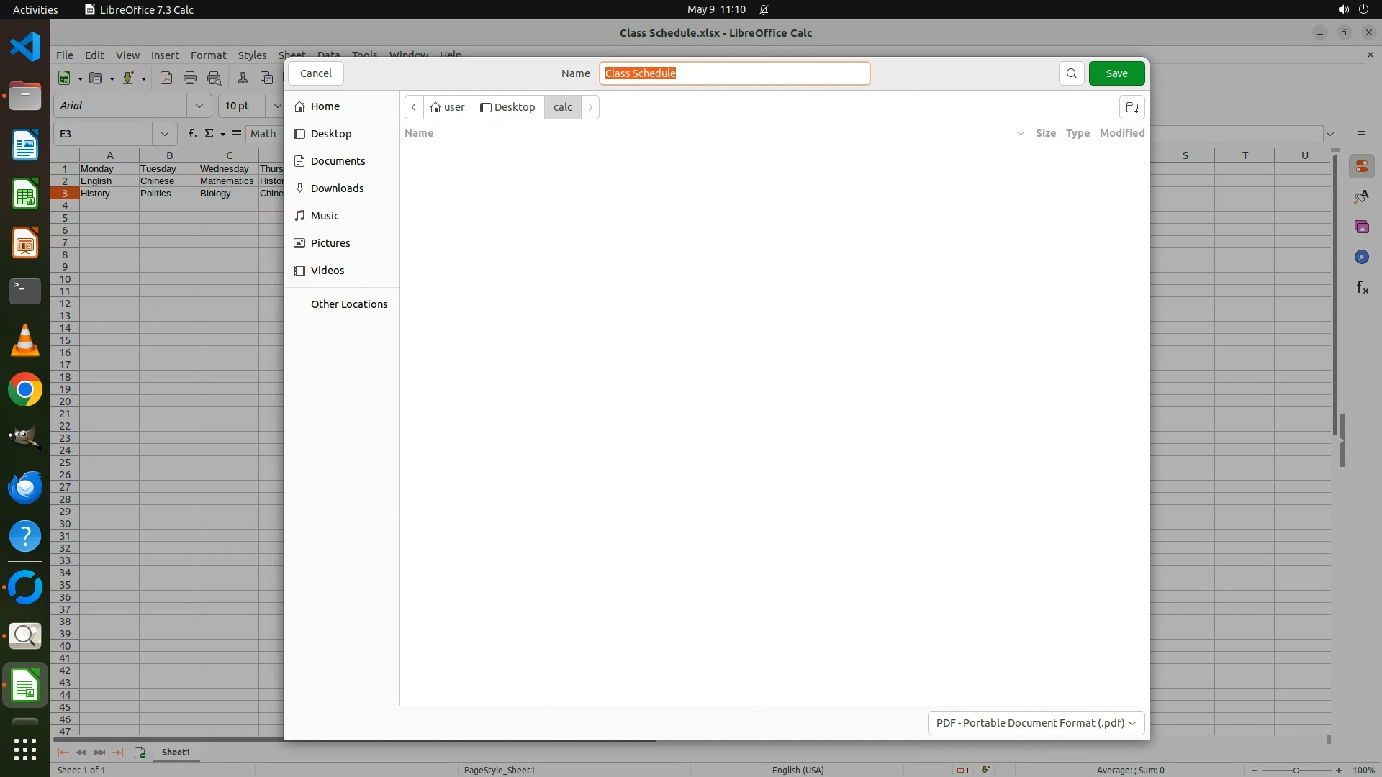Create new folder using top-right folder icon
Viewport: 1382px width, 777px height.
click(x=1132, y=107)
